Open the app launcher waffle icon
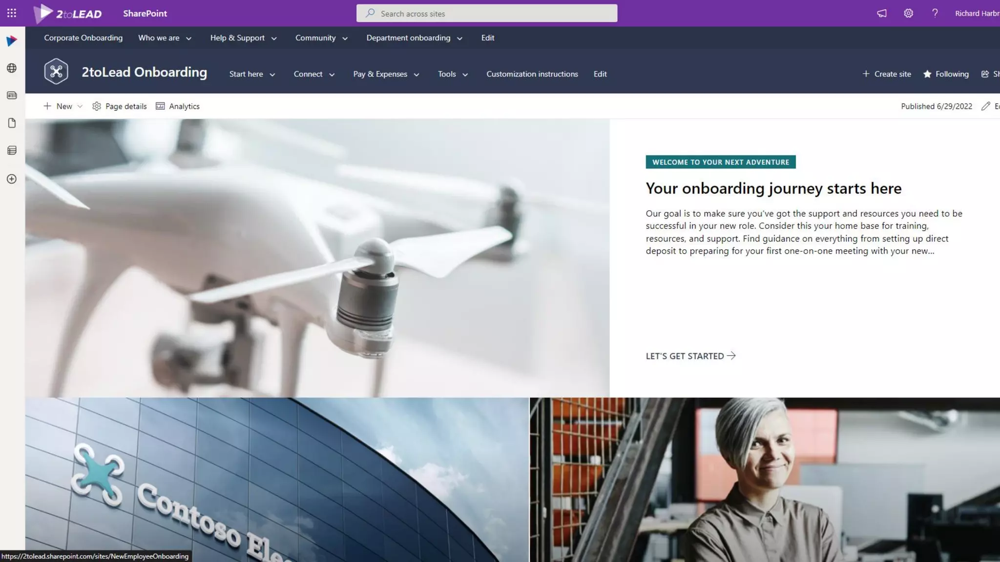The image size is (1000, 562). coord(12,13)
